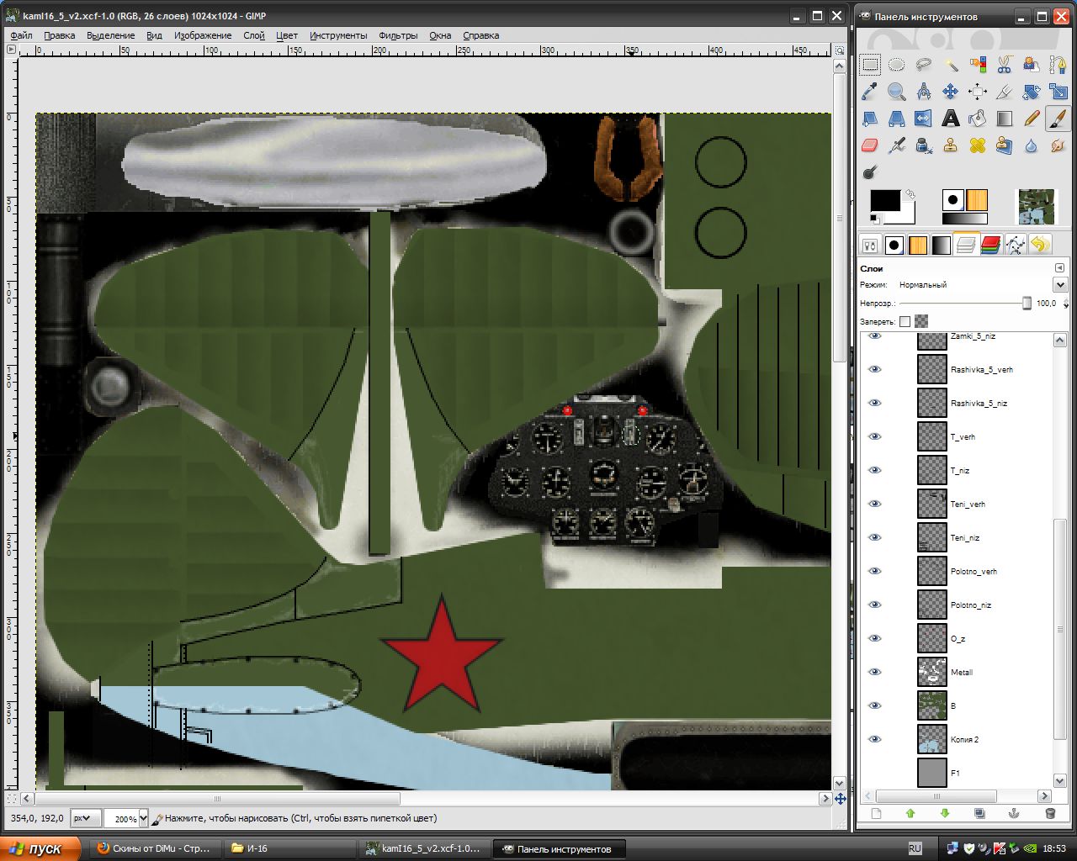Open the px units dropdown
Screen dimensions: 1077x861
click(x=86, y=818)
